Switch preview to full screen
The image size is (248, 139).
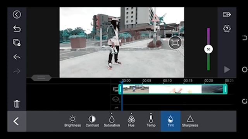tap(175, 42)
